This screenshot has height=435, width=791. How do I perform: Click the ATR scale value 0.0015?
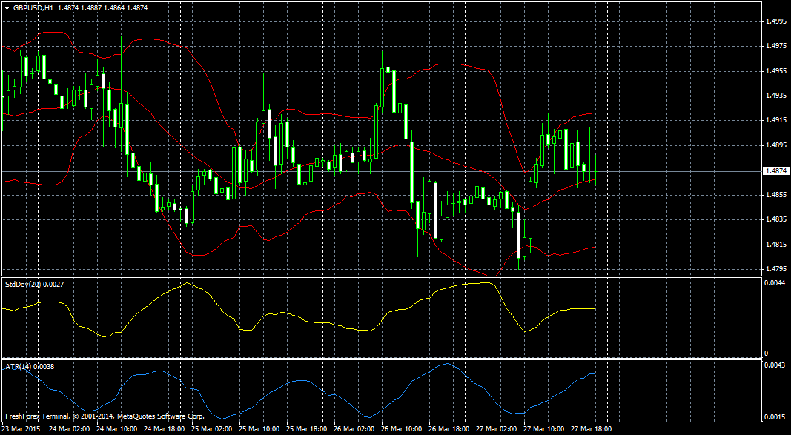click(775, 417)
